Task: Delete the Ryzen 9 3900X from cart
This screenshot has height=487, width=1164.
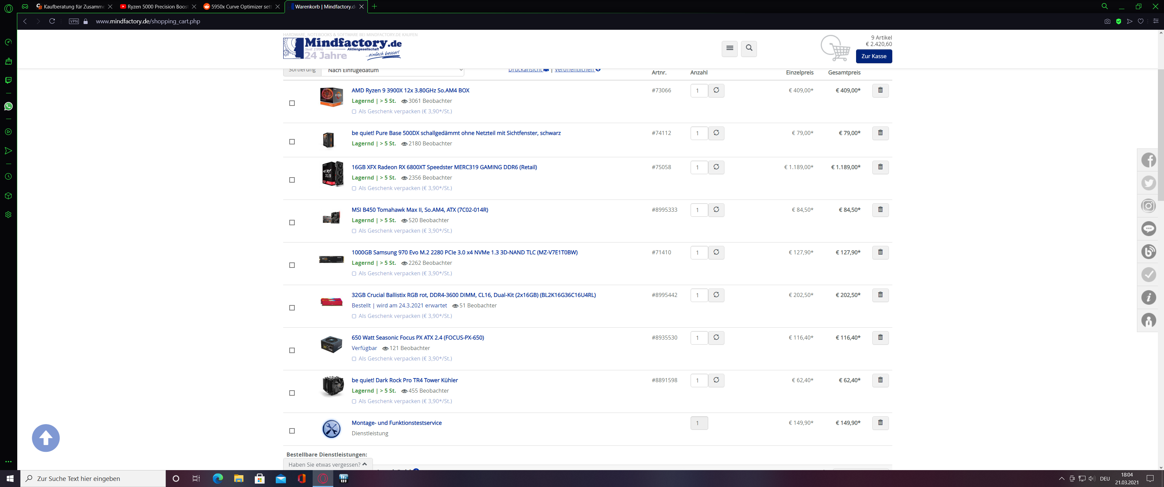Action: pos(880,90)
